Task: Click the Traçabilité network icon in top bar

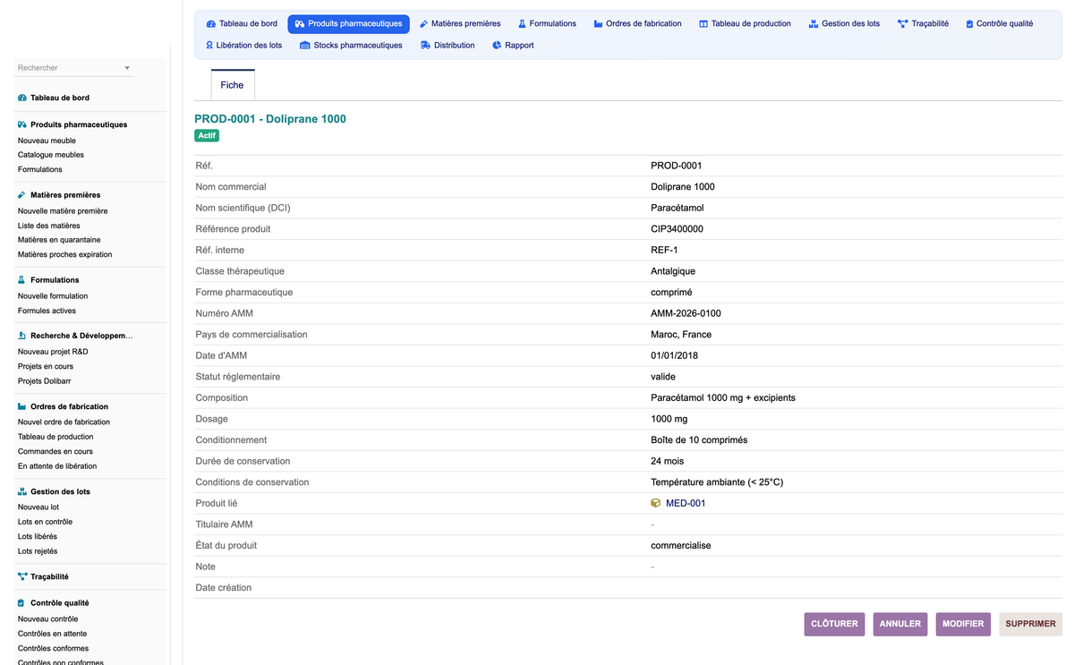Action: coord(902,24)
